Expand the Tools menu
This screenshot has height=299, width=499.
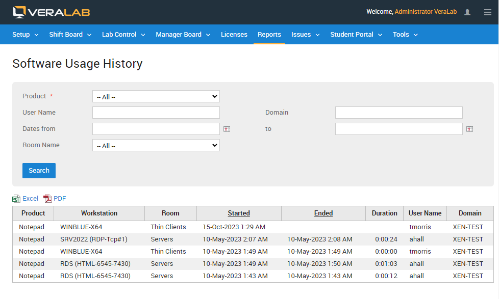coord(405,34)
